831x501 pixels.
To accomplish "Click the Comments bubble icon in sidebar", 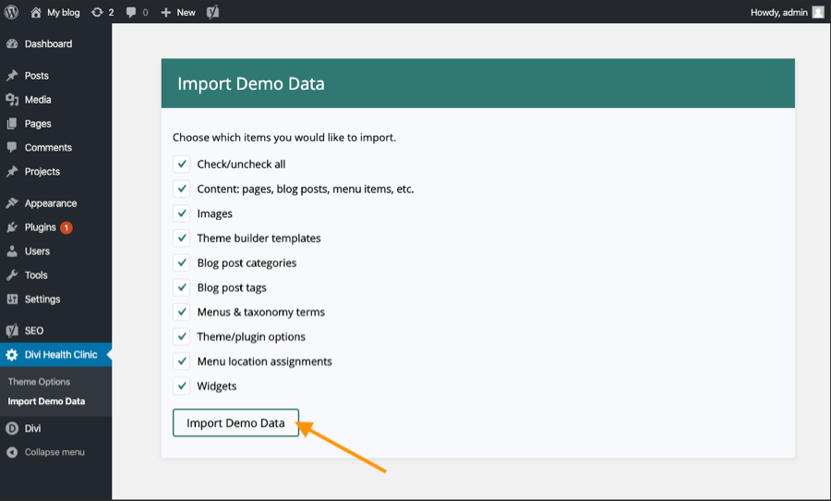I will [12, 148].
